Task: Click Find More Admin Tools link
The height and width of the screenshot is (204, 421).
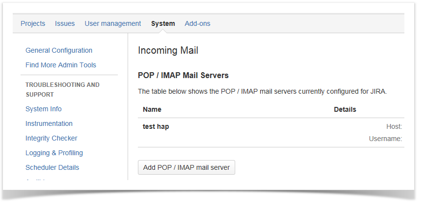Action: point(61,65)
